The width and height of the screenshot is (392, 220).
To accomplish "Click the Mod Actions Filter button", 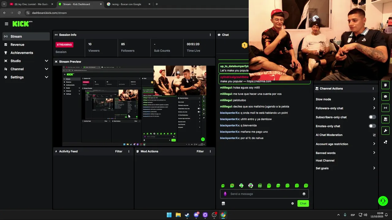I will (200, 151).
